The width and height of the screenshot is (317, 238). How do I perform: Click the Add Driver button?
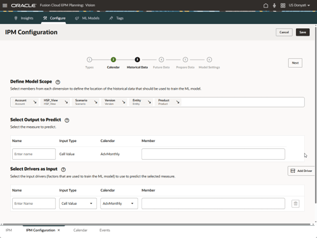[x=301, y=171]
